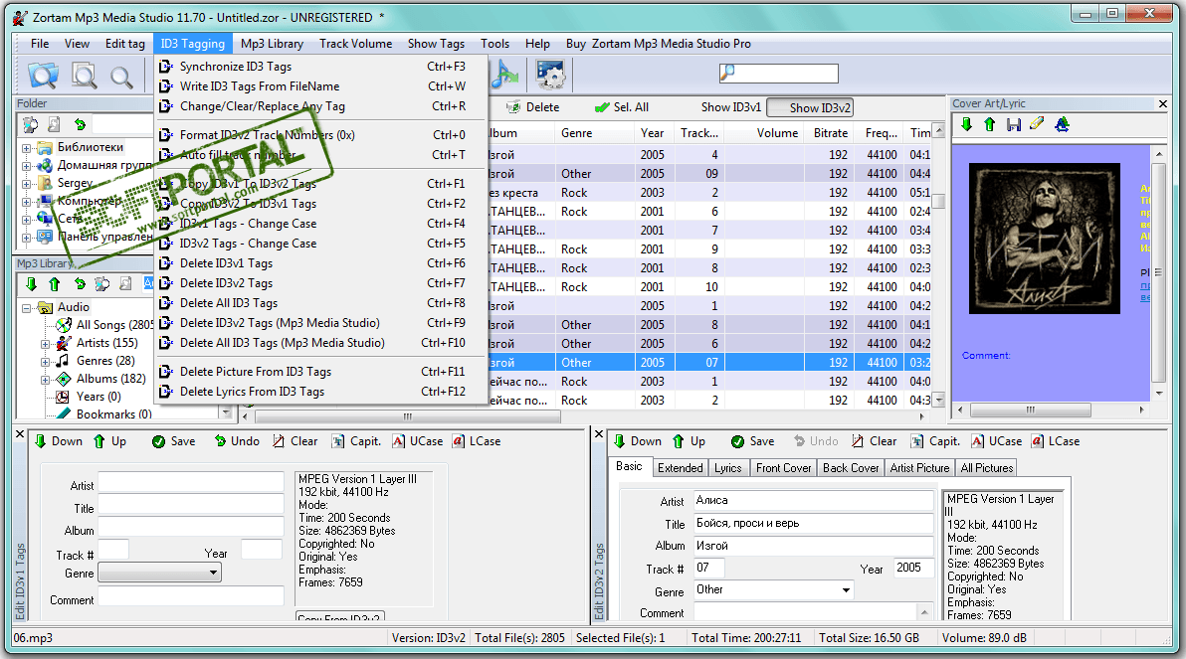Screen dimensions: 1186x659
Task: Open the Track Volume menu
Action: [x=355, y=44]
